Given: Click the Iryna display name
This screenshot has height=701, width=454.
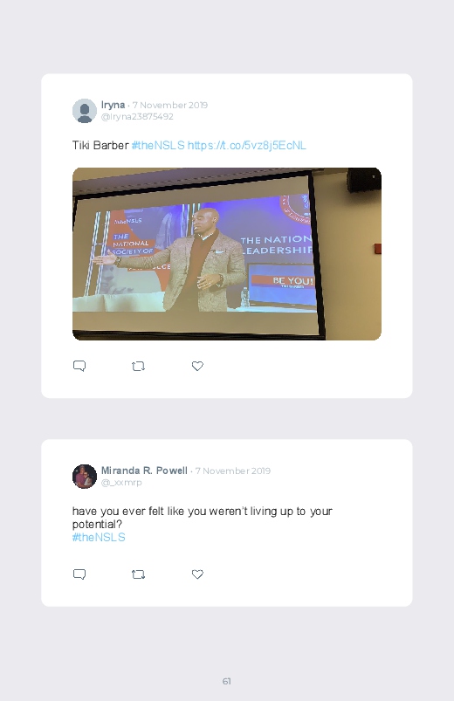Looking at the screenshot, I should (113, 105).
